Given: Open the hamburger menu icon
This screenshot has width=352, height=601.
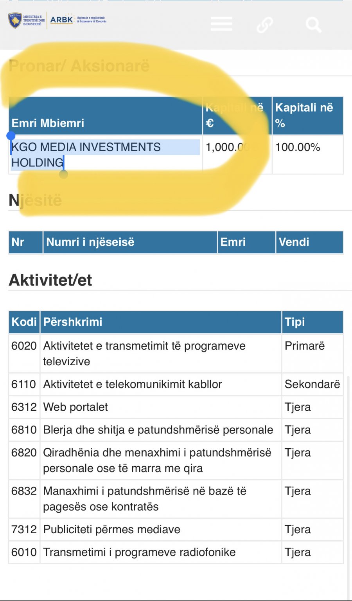Looking at the screenshot, I should pos(221,24).
